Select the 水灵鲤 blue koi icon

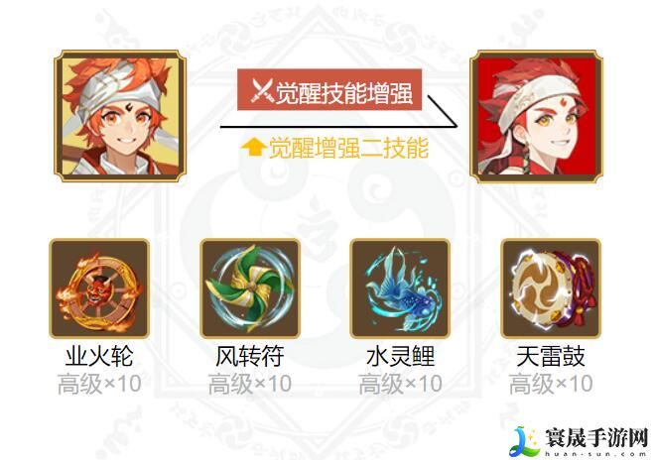click(x=400, y=288)
